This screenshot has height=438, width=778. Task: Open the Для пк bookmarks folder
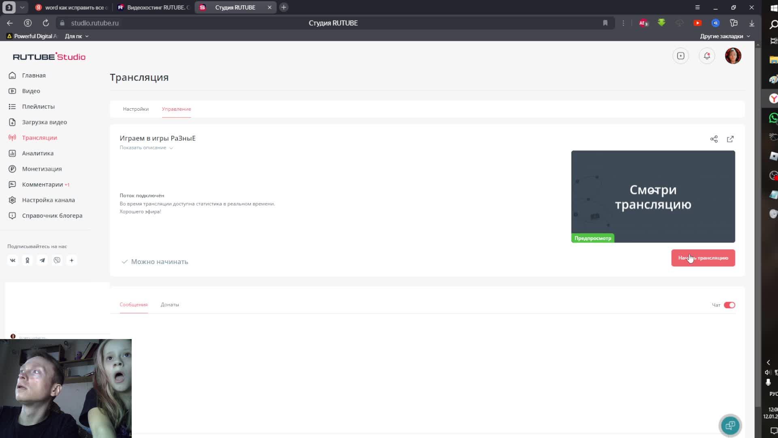click(76, 36)
